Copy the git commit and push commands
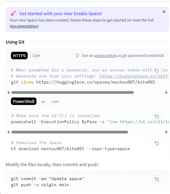The width and height of the screenshot is (170, 194). click(x=157, y=179)
